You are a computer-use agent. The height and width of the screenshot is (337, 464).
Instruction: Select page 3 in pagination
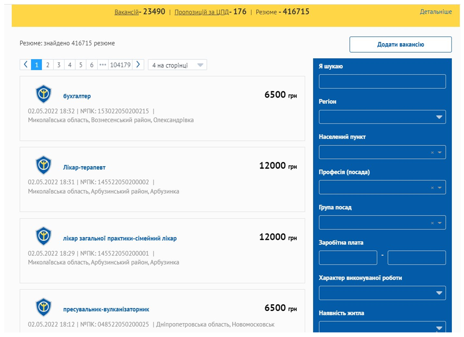click(x=59, y=65)
